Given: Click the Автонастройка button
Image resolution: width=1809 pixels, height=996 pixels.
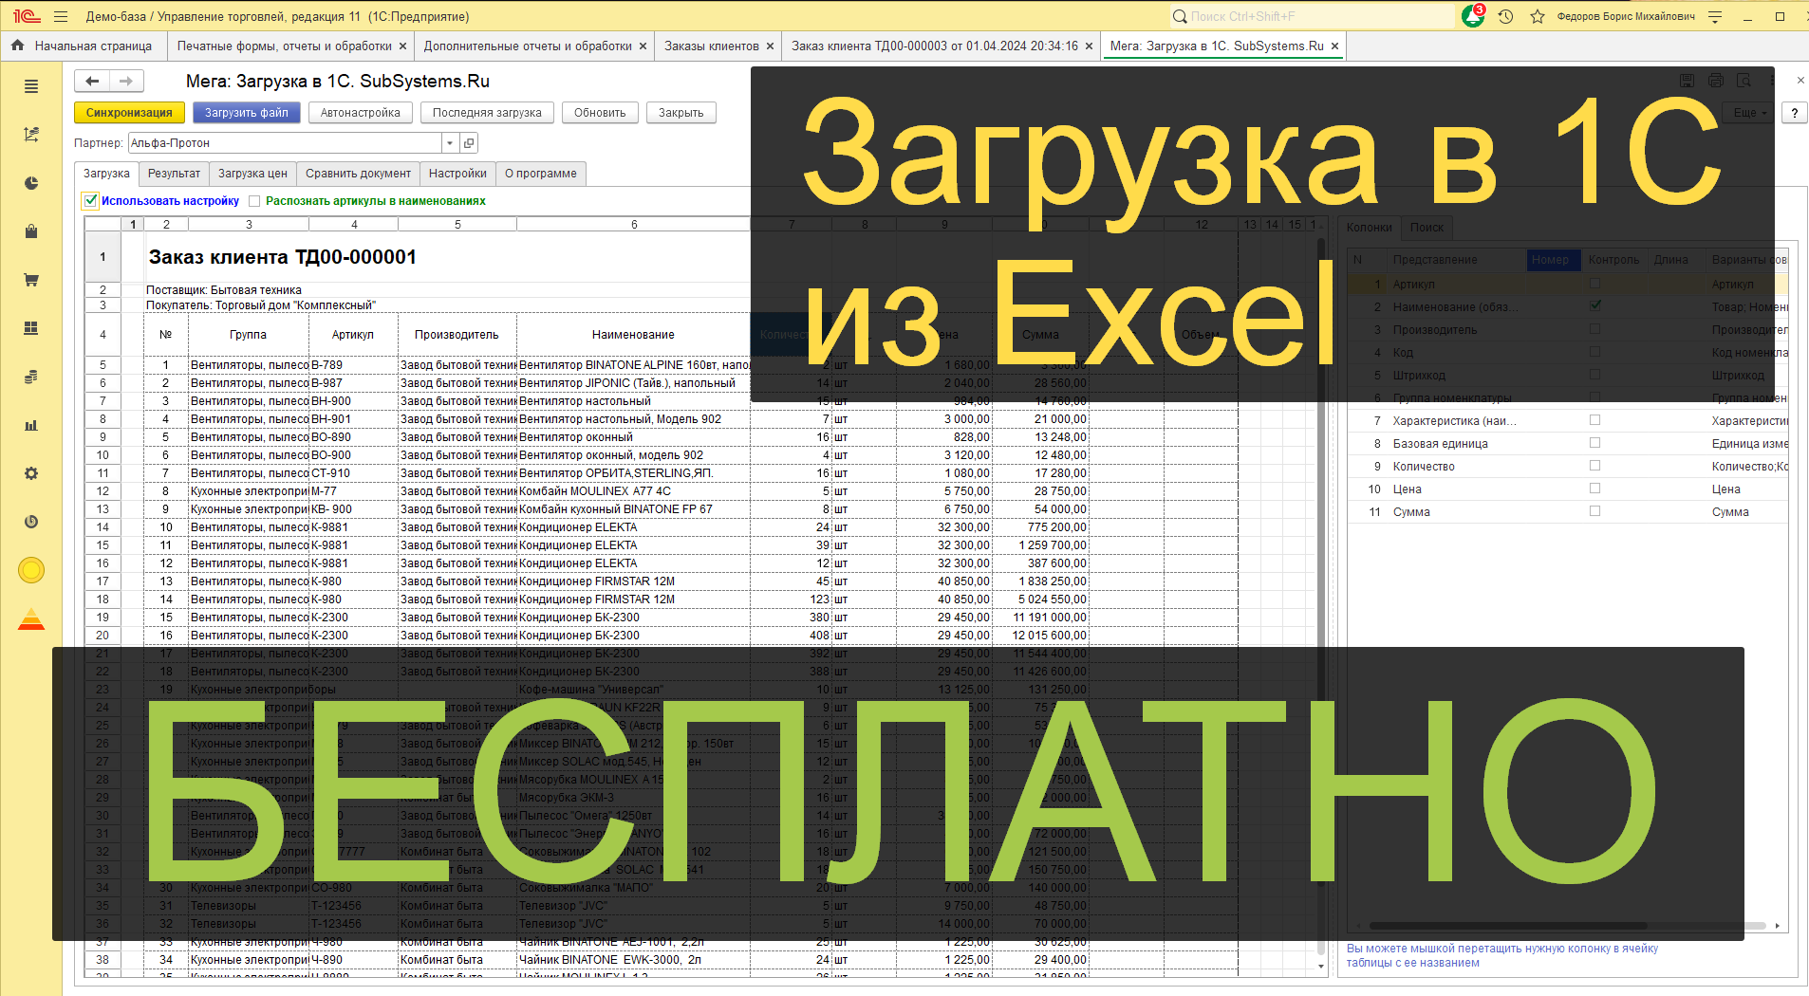Looking at the screenshot, I should pyautogui.click(x=361, y=113).
